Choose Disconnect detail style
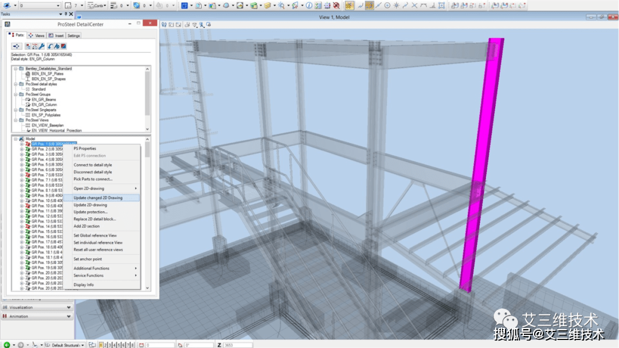619x348 pixels. 93,172
